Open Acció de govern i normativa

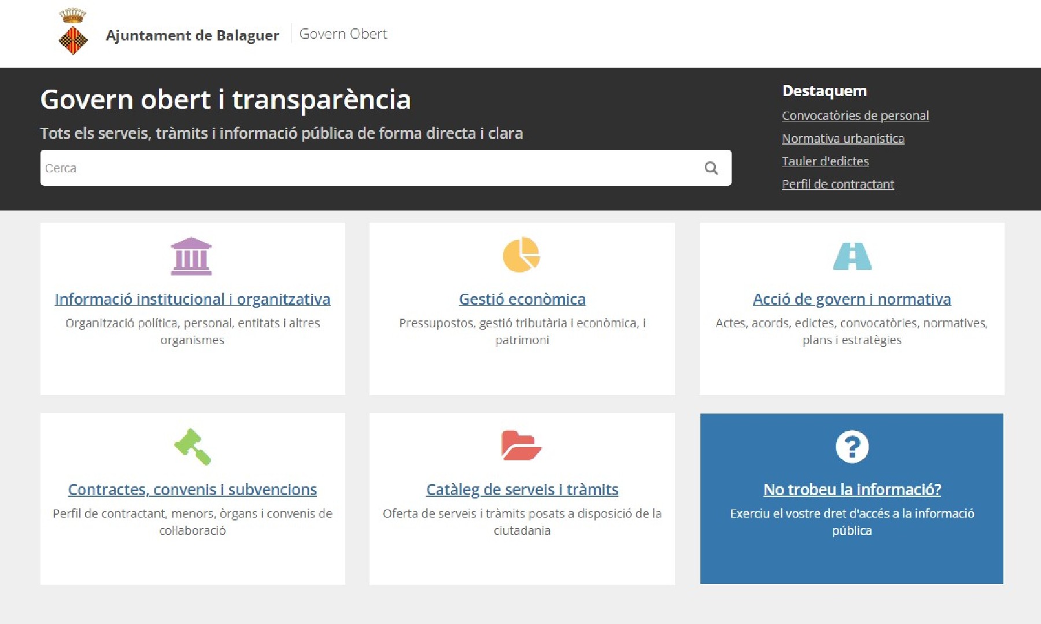pyautogui.click(x=851, y=299)
